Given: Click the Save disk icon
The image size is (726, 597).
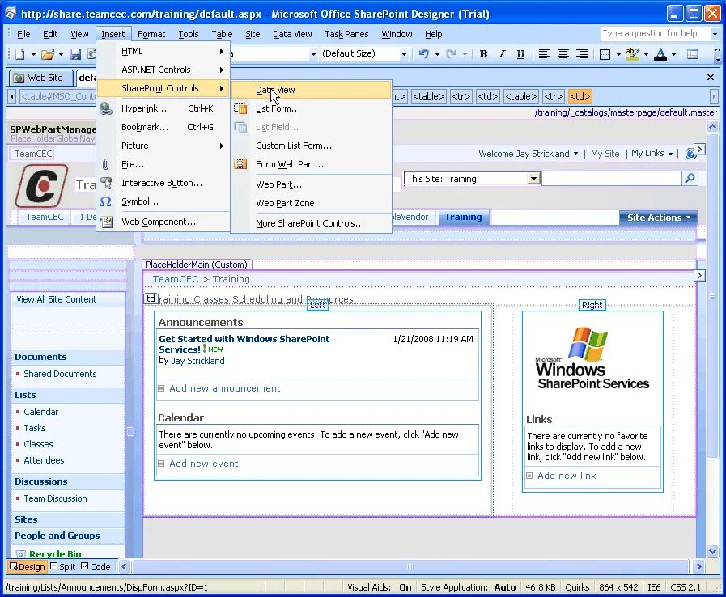Looking at the screenshot, I should 75,54.
